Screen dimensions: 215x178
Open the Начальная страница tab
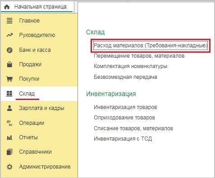pos(37,7)
